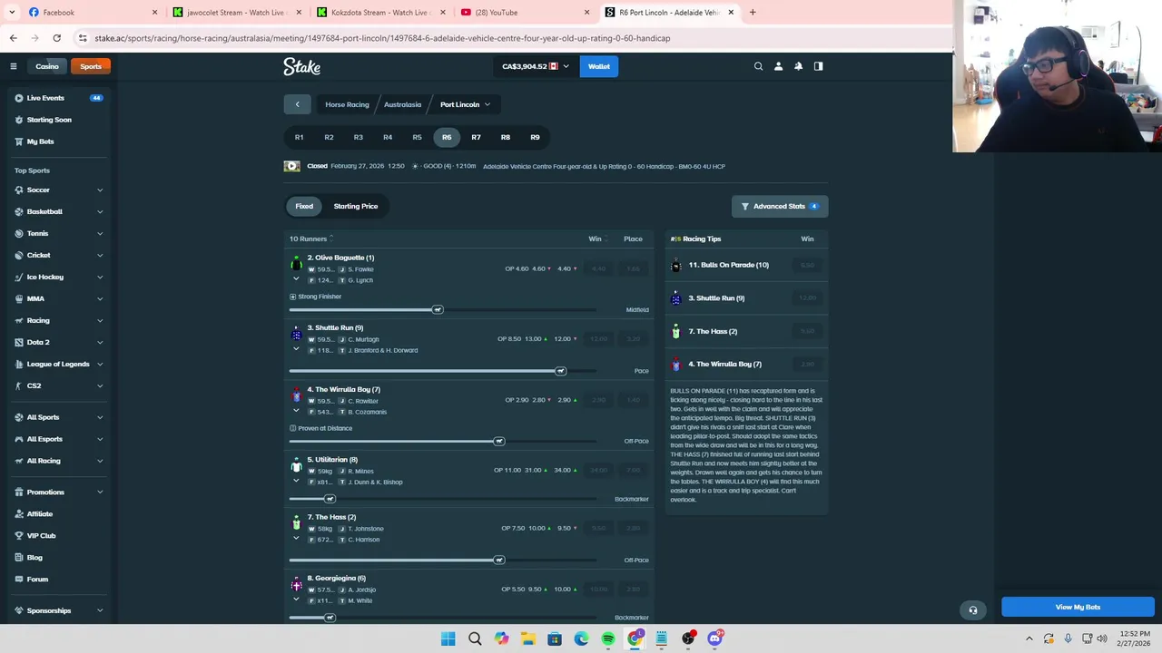Click Olive Baguette pace position slider handle
1162x653 pixels.
(x=438, y=309)
